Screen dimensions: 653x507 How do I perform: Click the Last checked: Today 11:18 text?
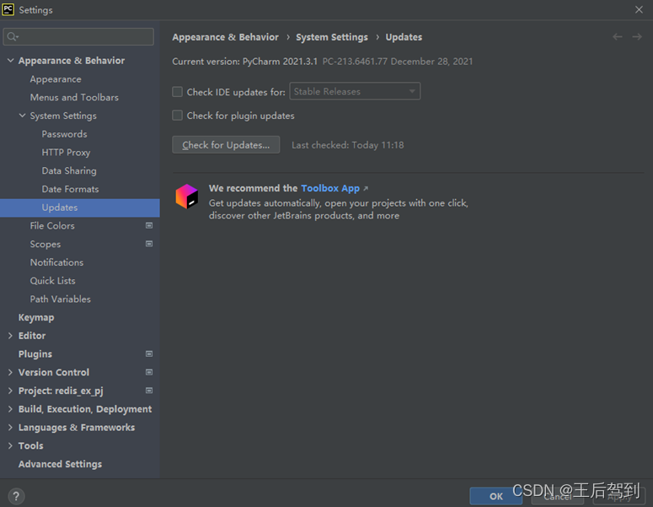point(348,145)
